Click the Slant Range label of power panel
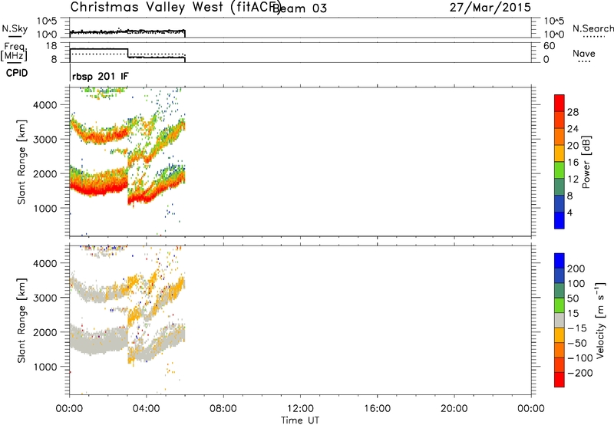Screen dimensions: 614x425 [21, 162]
